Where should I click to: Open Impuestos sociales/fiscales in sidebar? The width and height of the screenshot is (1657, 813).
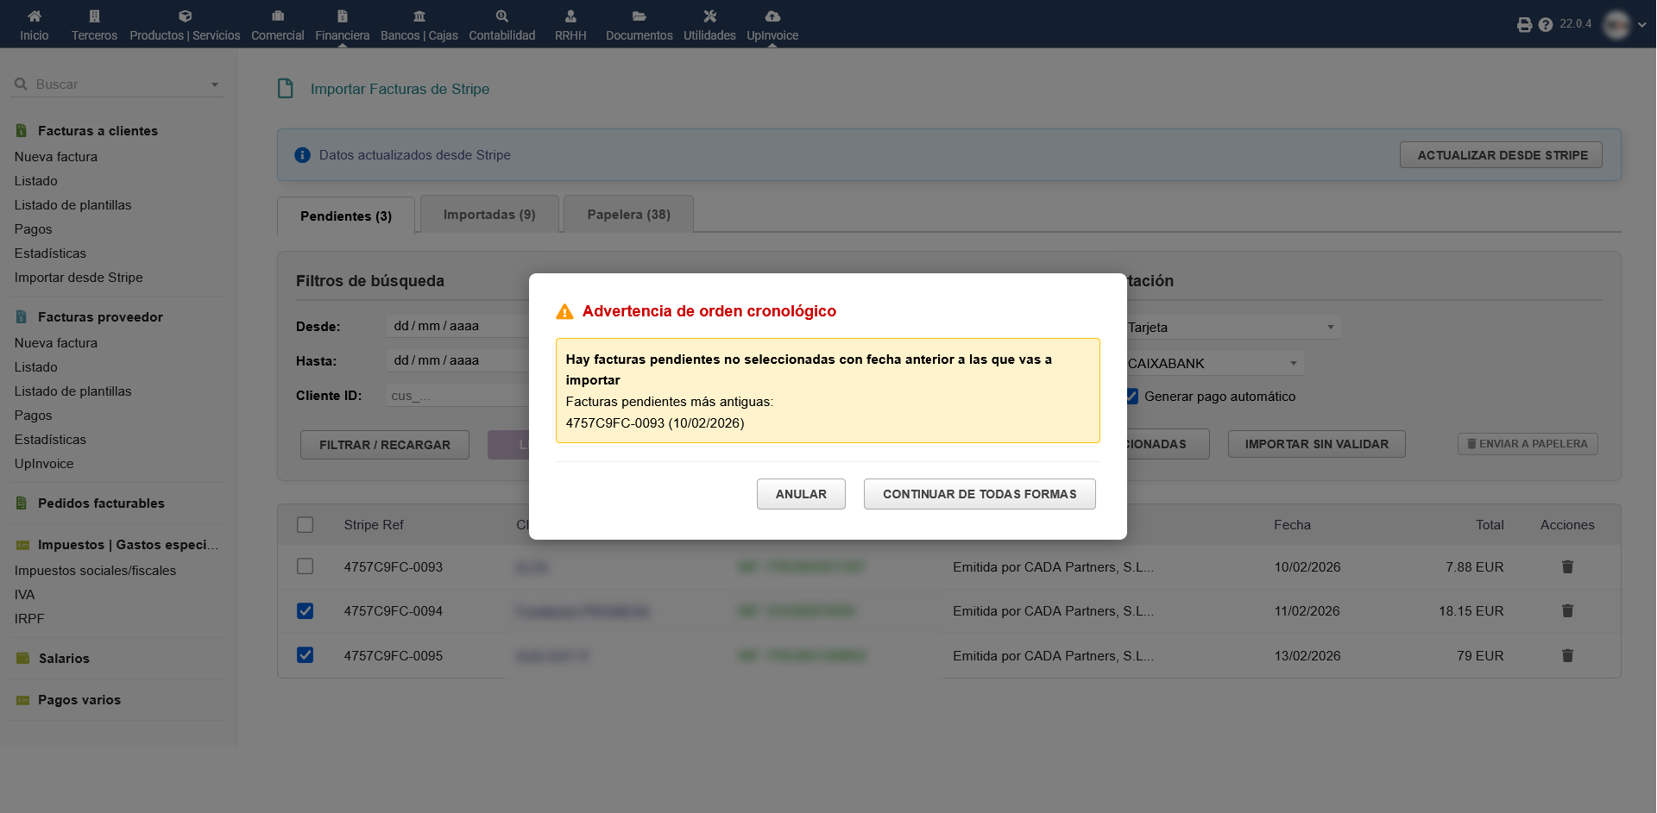(95, 571)
